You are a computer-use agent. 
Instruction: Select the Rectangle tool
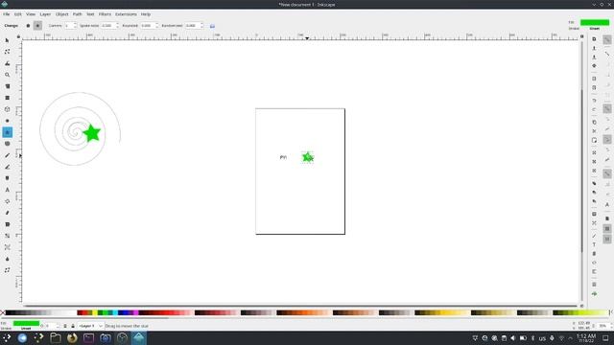(7, 98)
